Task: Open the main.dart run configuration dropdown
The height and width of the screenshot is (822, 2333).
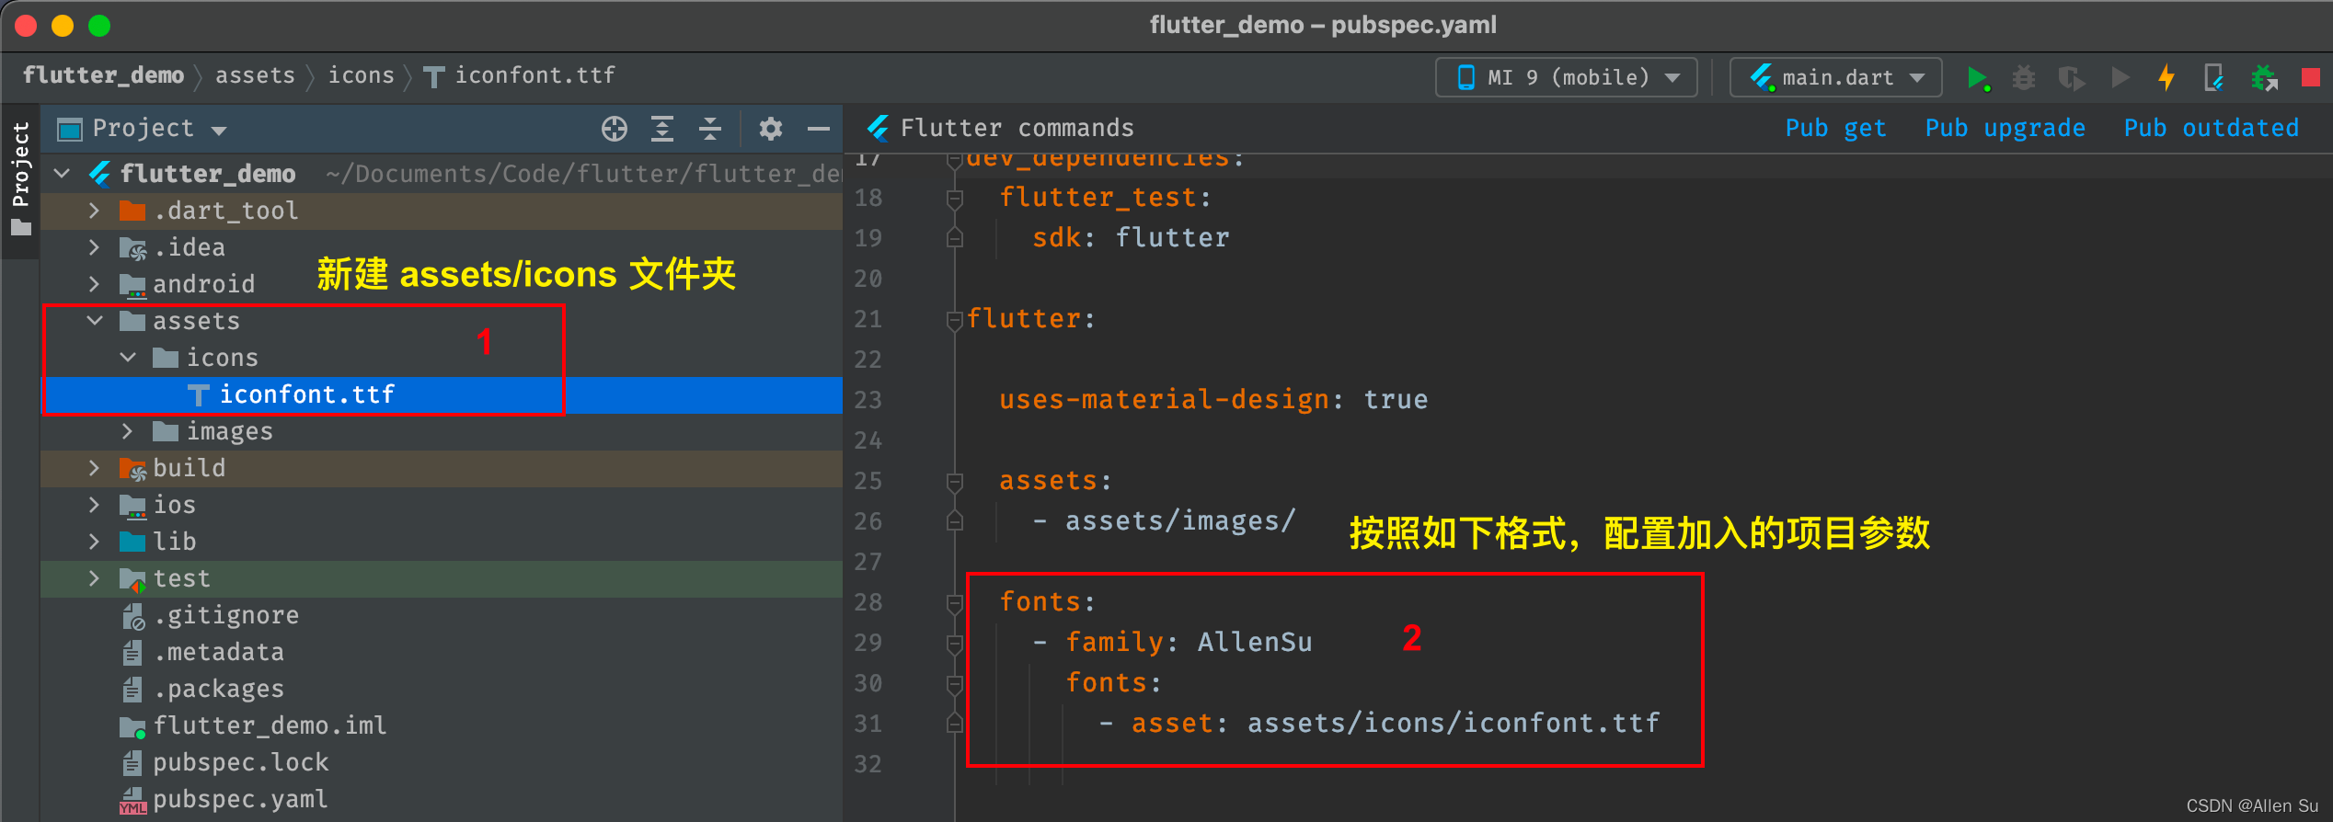Action: click(x=1836, y=77)
